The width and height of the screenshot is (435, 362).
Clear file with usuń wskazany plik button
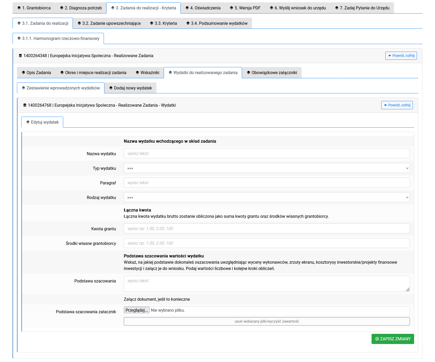(267, 321)
